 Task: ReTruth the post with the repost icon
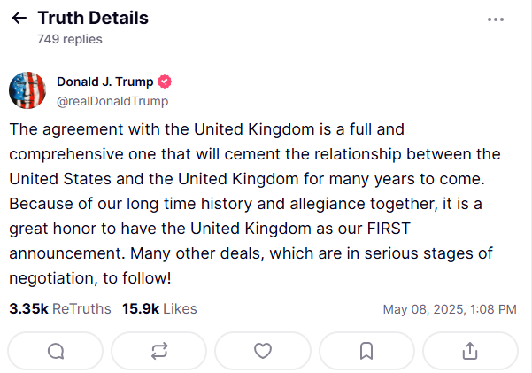[x=159, y=351]
